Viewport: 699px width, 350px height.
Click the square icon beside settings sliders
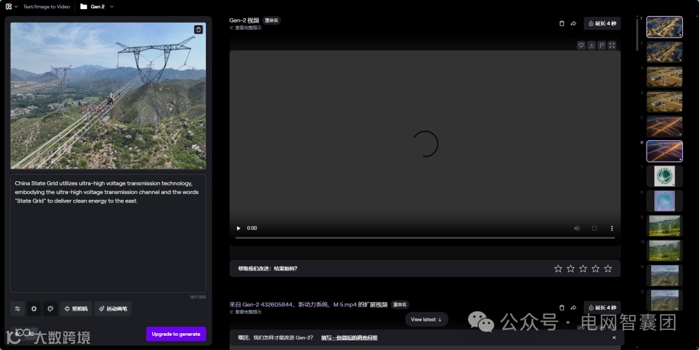click(34, 309)
